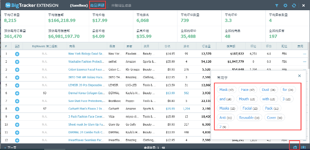Image resolution: width=310 pixels, height=150 pixels.
Task: Click the plus icon for row 1
Action: (x=17, y=54)
